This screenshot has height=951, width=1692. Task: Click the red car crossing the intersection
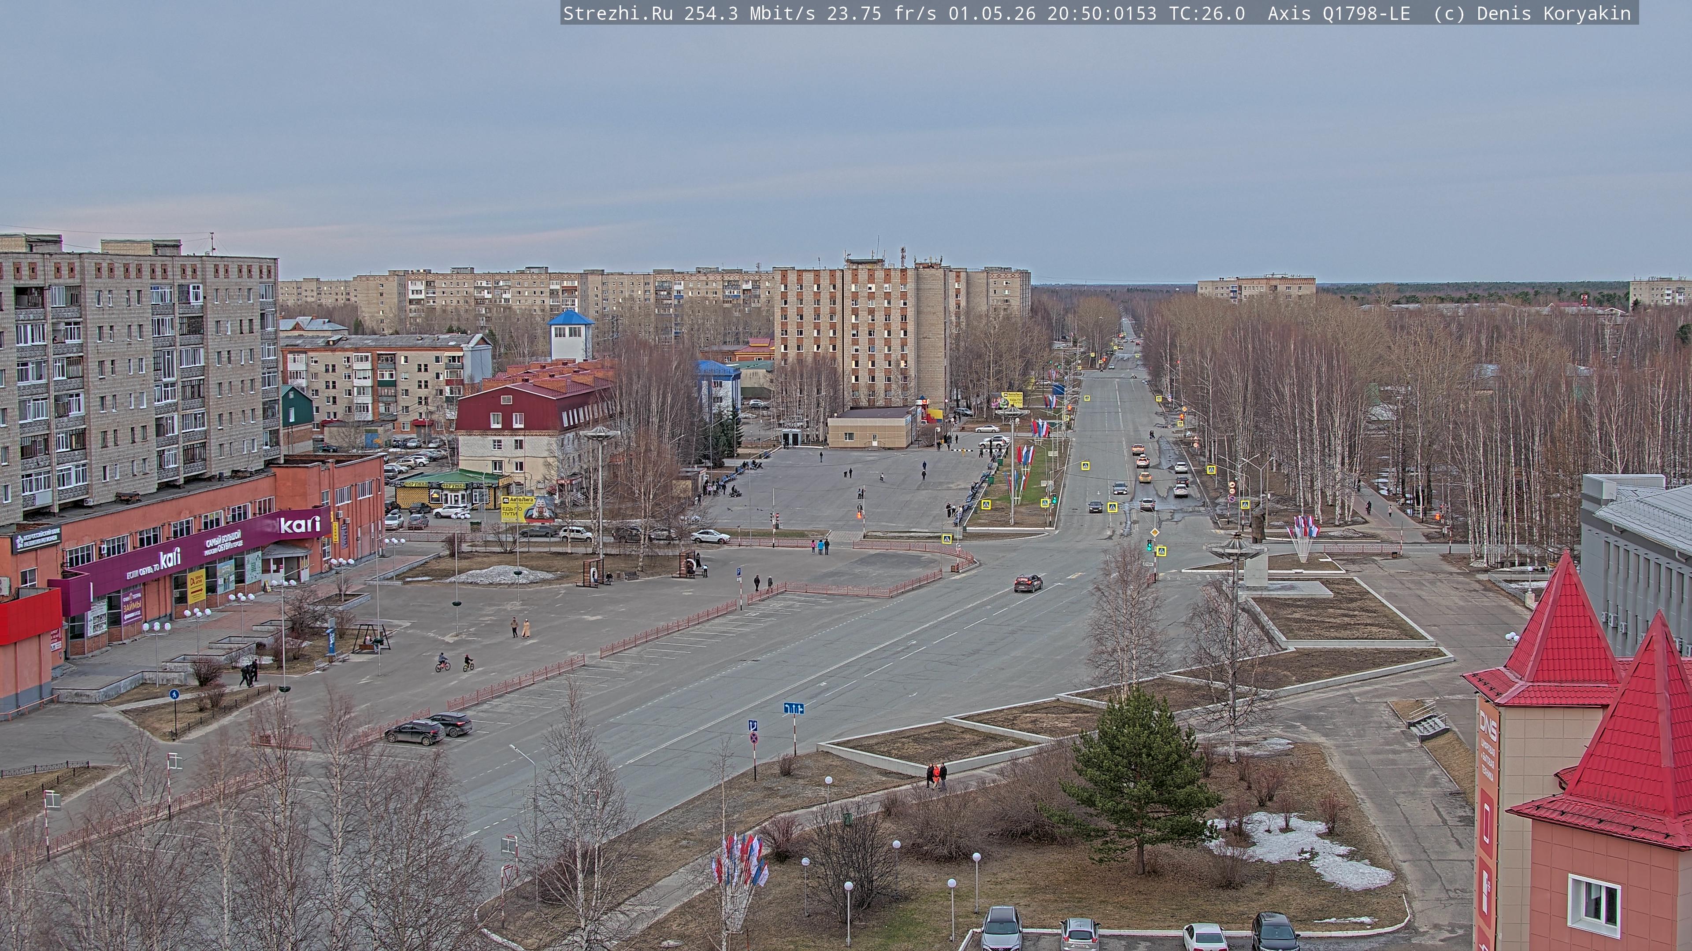coord(1028,583)
